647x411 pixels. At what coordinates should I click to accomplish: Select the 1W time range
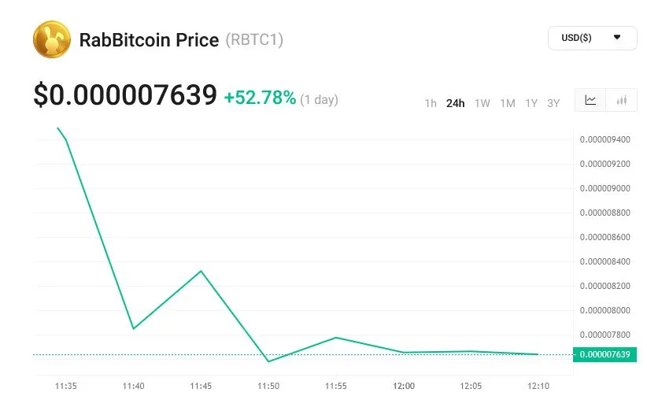[x=482, y=103]
